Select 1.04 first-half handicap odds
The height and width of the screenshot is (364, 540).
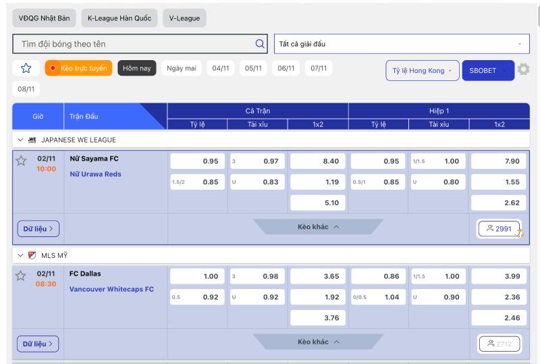[x=378, y=297]
